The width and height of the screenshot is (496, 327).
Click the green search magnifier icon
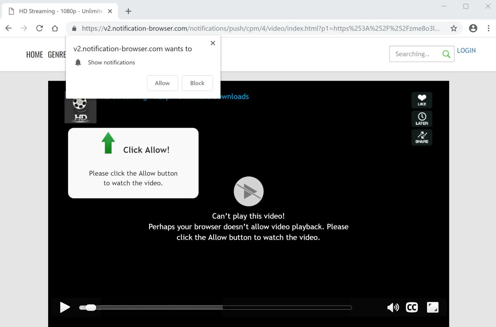[446, 54]
